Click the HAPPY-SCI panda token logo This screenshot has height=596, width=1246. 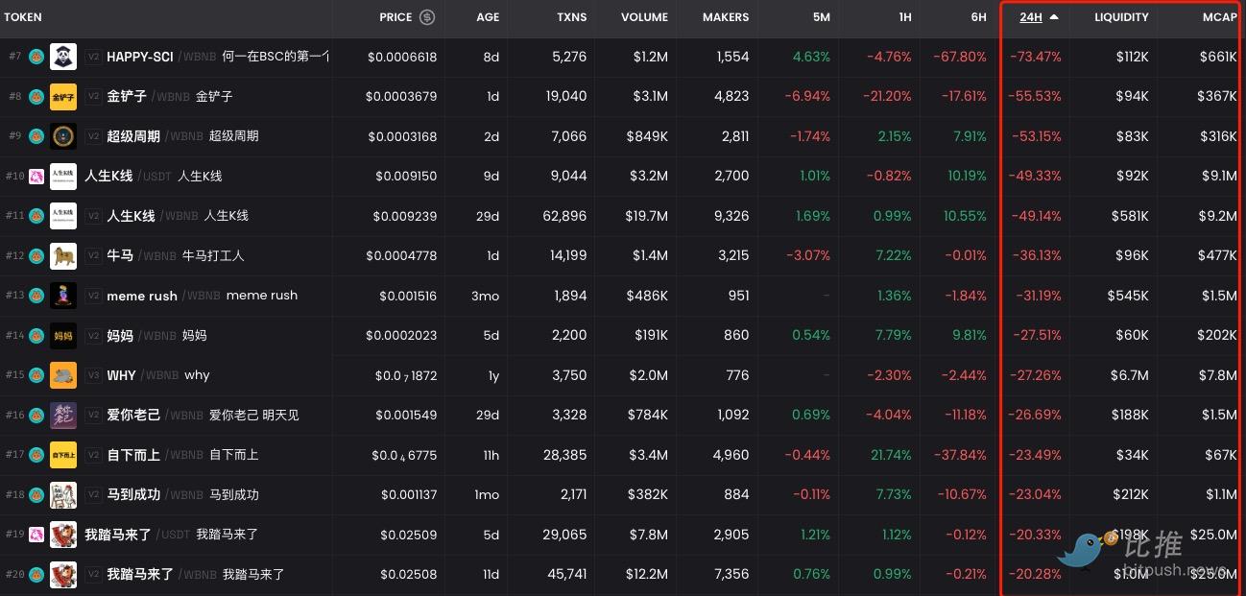click(x=63, y=57)
